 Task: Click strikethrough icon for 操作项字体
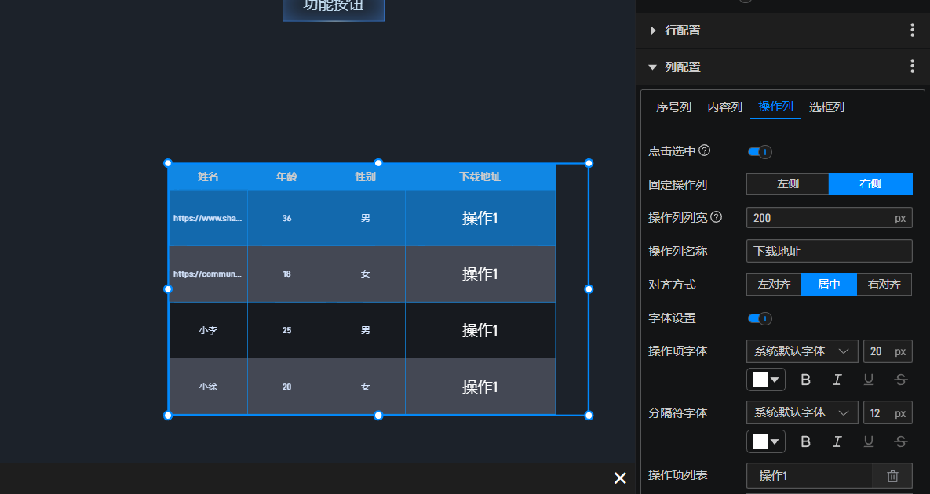click(x=900, y=380)
